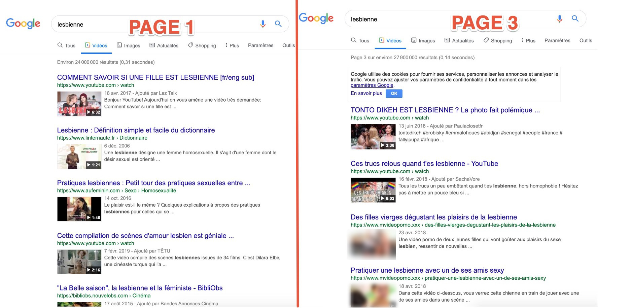Screen dimensions: 630x308
Task: Click the search input field on Page 3
Action: coord(465,19)
